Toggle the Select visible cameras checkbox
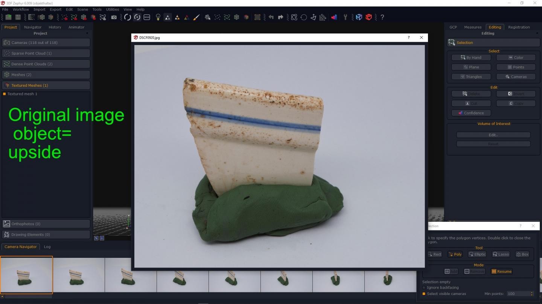 pos(424,294)
